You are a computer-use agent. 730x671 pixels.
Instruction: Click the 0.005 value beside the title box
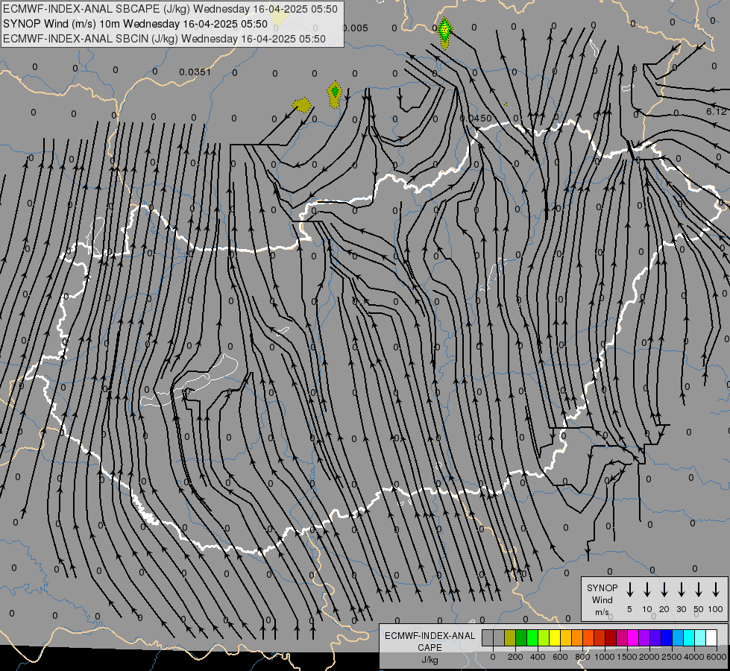355,28
